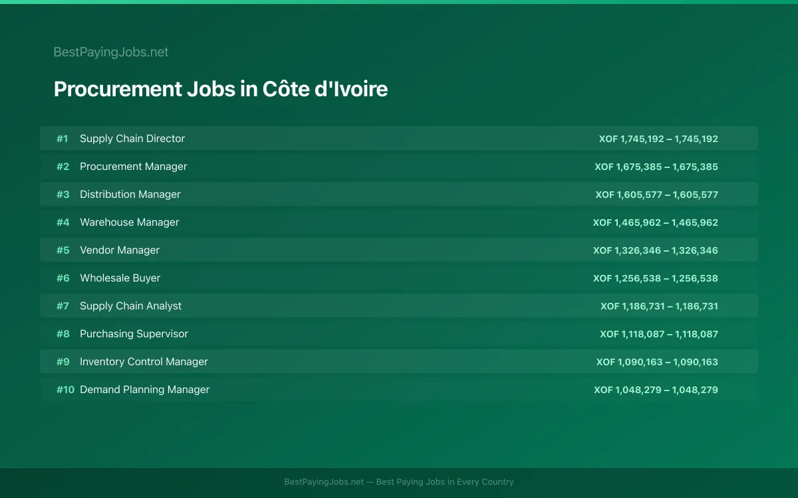798x498 pixels.
Task: Click the Procurement Jobs in Côte d'Ivoire title
Action: pyautogui.click(x=221, y=89)
